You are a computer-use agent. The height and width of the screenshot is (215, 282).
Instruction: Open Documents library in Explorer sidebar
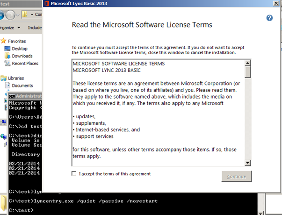(22, 86)
